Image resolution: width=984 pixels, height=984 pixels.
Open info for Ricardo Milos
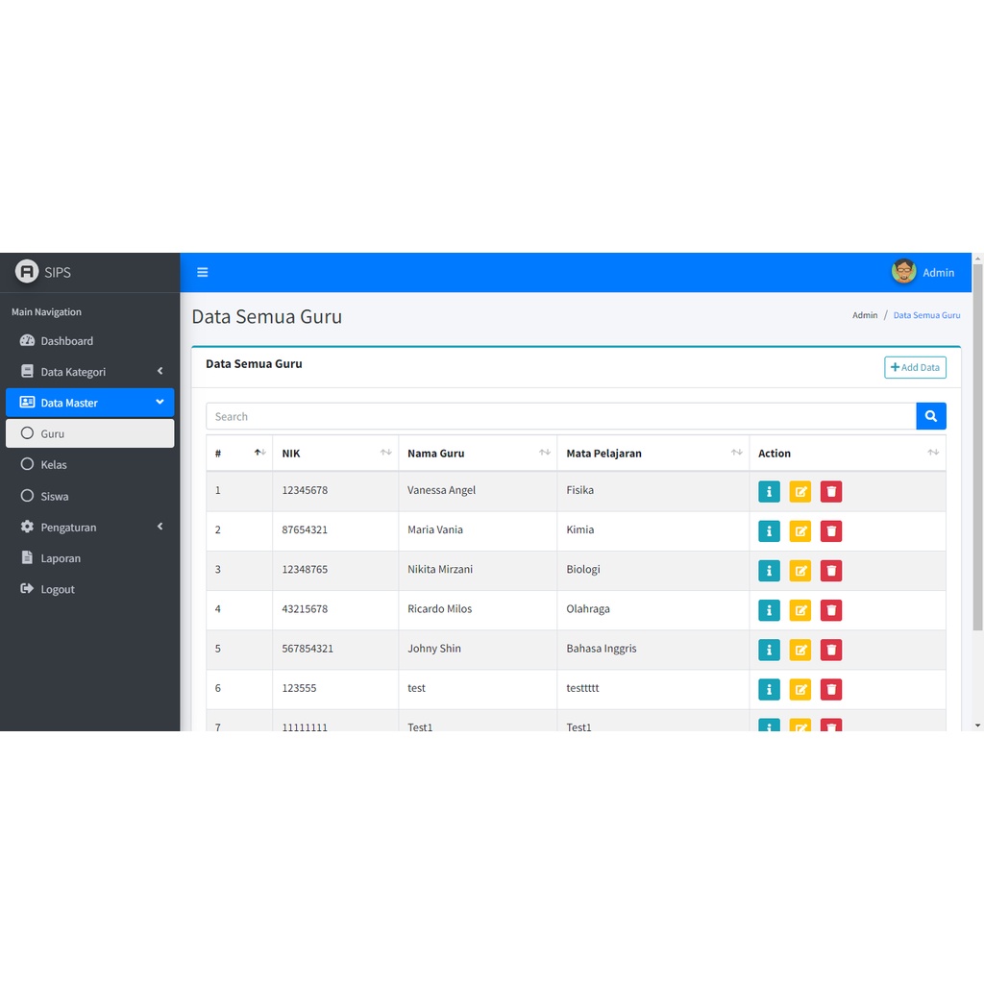pyautogui.click(x=769, y=610)
